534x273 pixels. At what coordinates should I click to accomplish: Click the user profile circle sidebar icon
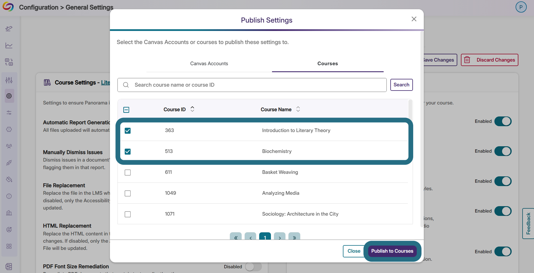[x=9, y=230]
